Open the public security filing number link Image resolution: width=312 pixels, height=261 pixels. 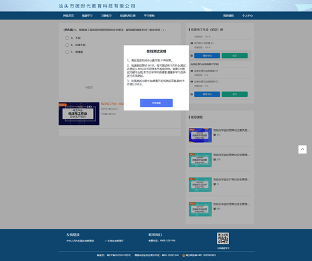click(x=201, y=255)
